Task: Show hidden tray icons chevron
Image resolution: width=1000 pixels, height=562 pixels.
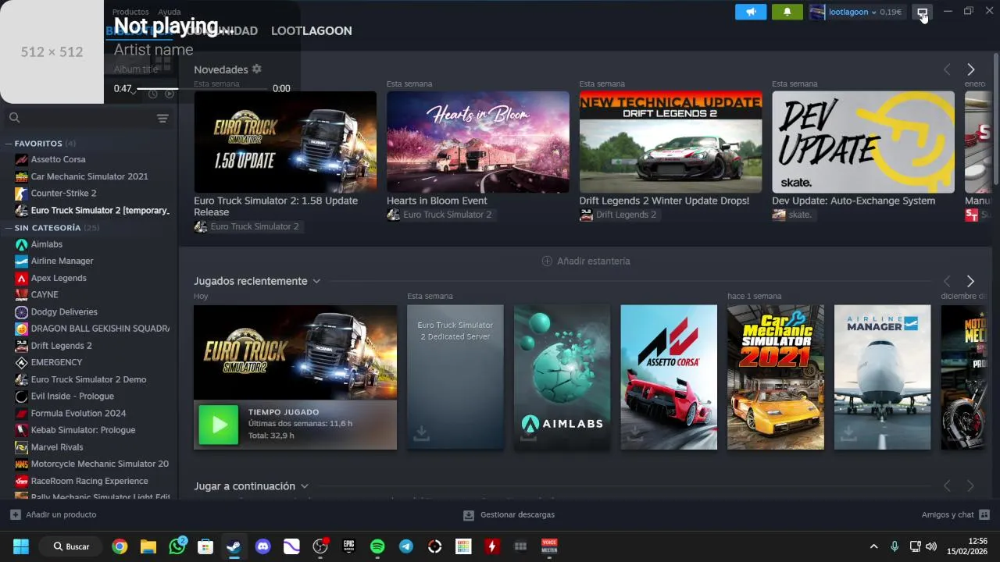Action: (873, 546)
